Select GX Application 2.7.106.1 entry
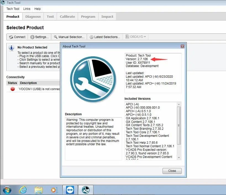 coord(142,118)
